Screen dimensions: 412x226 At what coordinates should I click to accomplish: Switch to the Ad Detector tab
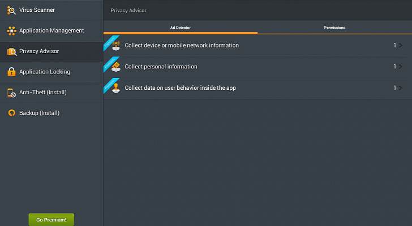pos(181,27)
